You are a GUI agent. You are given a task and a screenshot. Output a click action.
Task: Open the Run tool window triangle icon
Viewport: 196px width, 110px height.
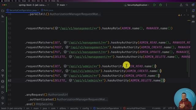coord(3,92)
